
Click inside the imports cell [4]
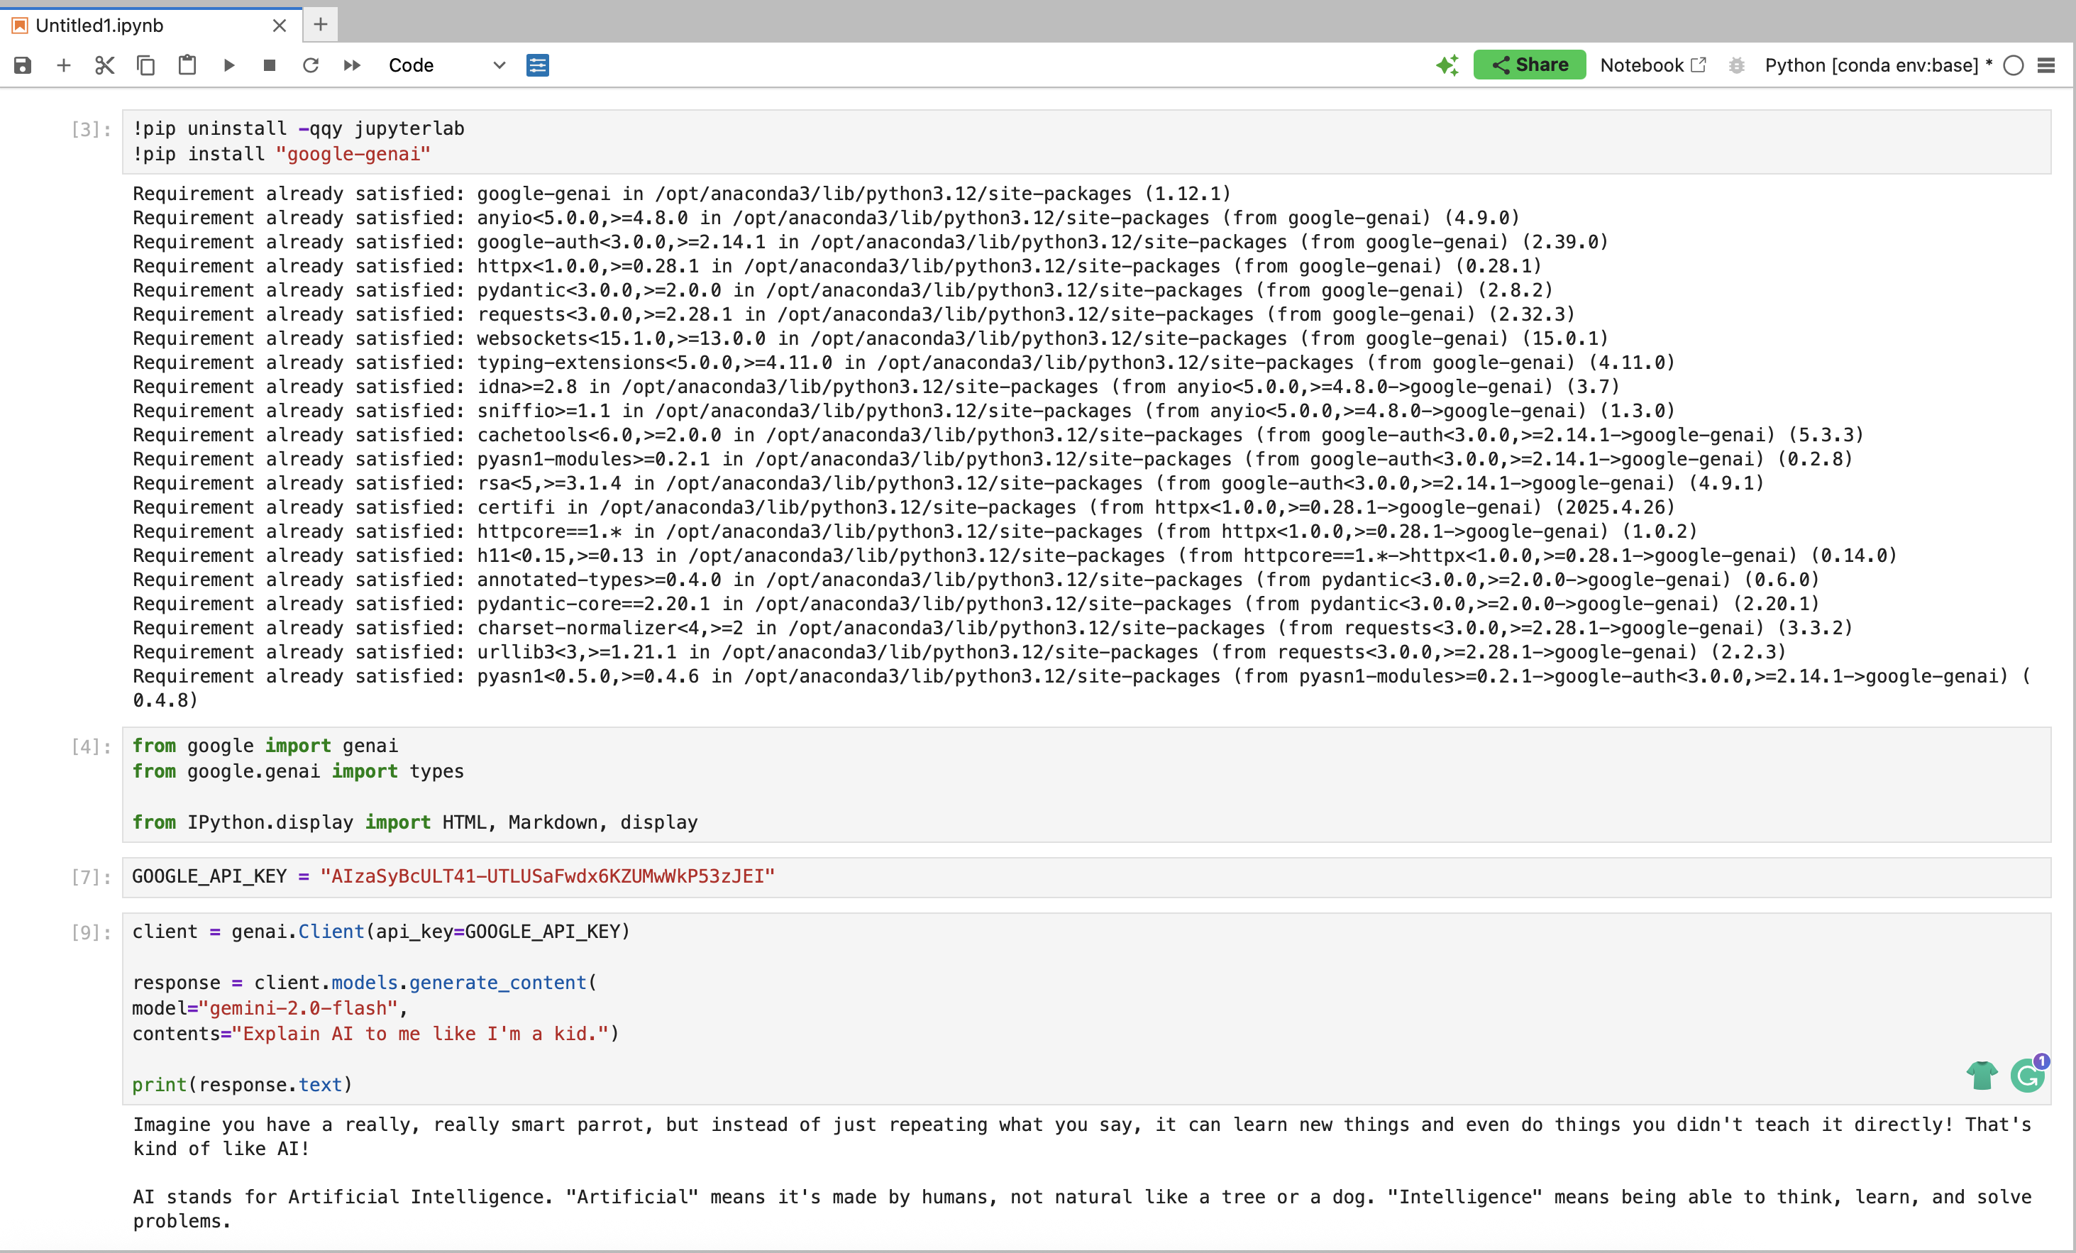point(1086,785)
